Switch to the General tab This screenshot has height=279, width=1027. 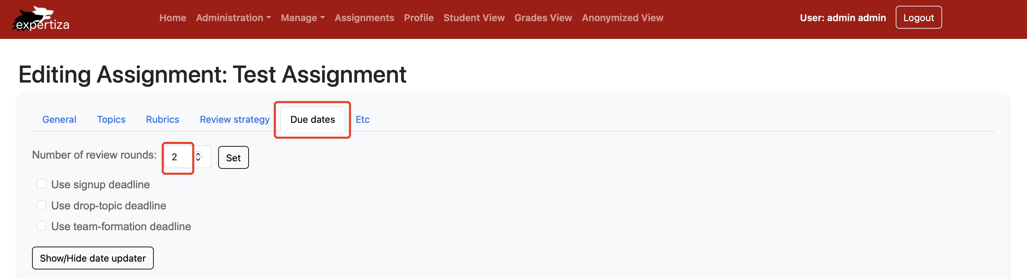click(x=59, y=120)
